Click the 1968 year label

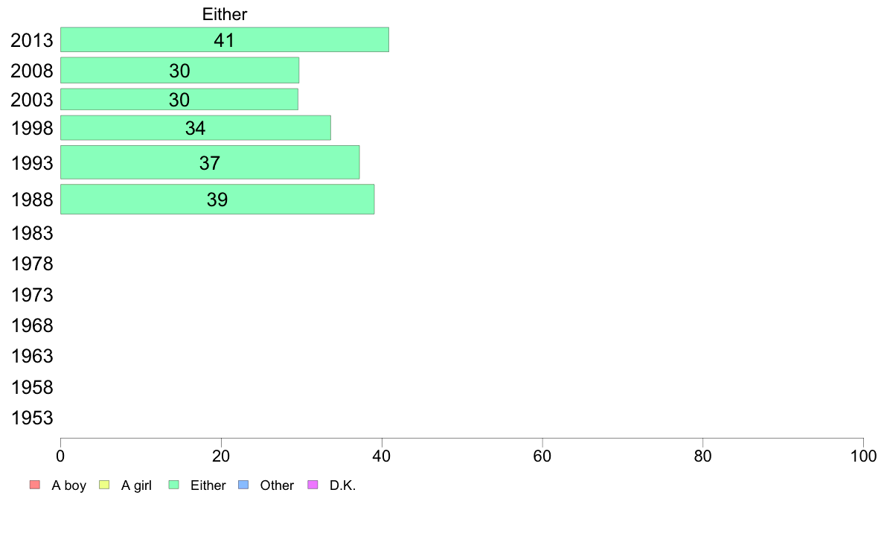pos(32,325)
